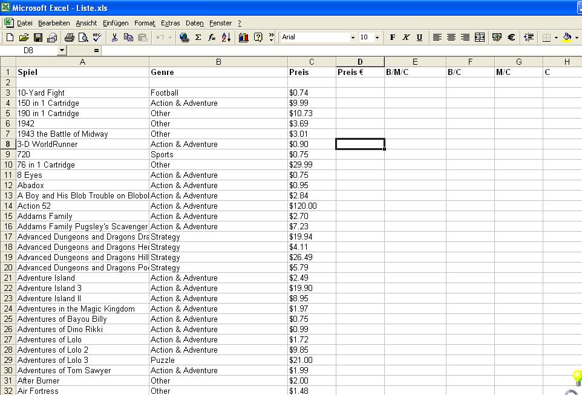Viewport: 582px width, 395px height.
Task: Toggle right alignment
Action: point(465,38)
